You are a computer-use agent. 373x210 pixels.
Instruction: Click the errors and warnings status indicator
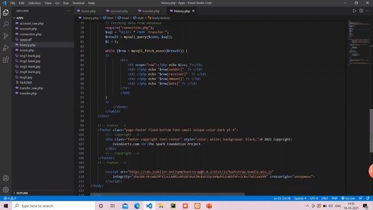click(10, 198)
